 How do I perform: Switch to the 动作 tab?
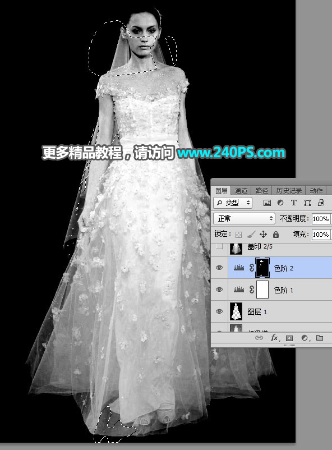tap(316, 191)
